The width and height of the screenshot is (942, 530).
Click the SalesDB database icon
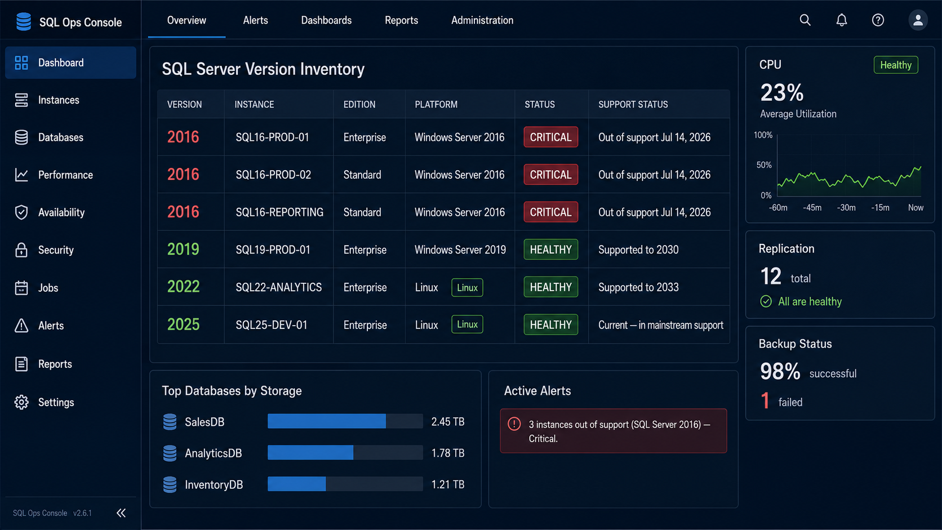[x=170, y=422]
